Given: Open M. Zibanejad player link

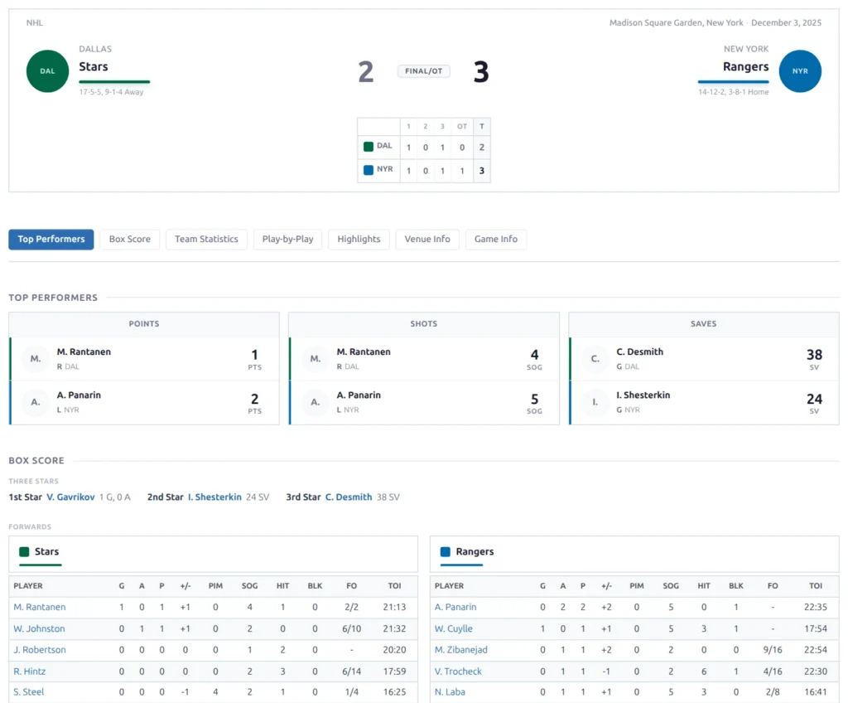Looking at the screenshot, I should [x=460, y=650].
